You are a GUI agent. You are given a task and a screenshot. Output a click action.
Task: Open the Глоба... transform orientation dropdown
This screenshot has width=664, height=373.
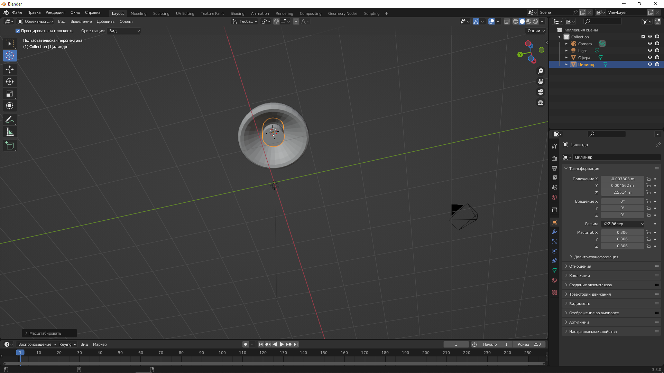(x=245, y=21)
